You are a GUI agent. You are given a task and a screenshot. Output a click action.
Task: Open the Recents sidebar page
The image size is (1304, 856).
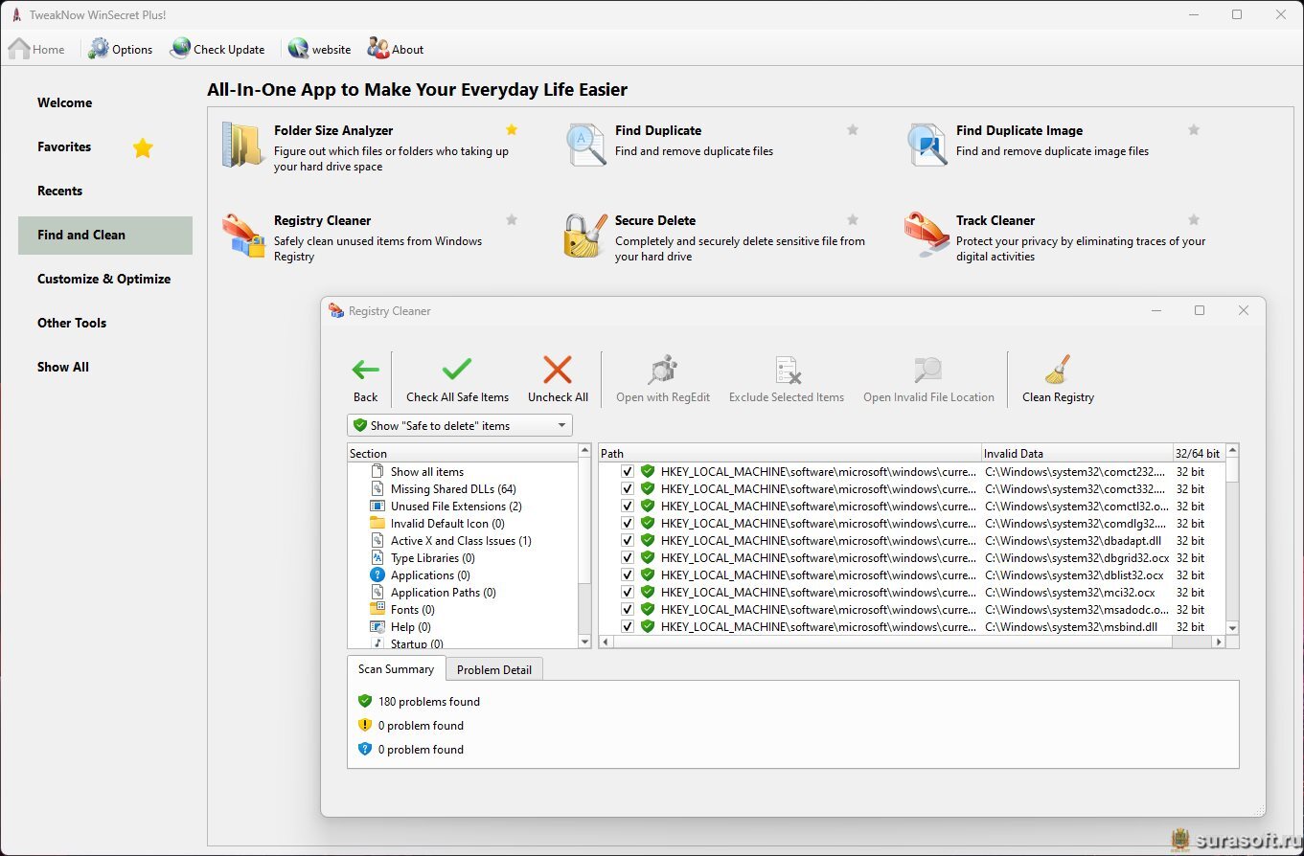click(x=59, y=191)
